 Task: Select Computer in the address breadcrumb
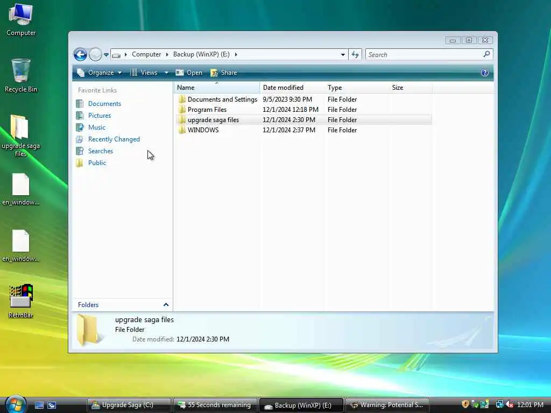(x=146, y=54)
